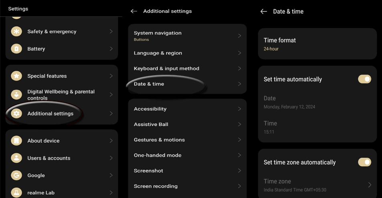Click the Battery settings icon

tap(16, 48)
